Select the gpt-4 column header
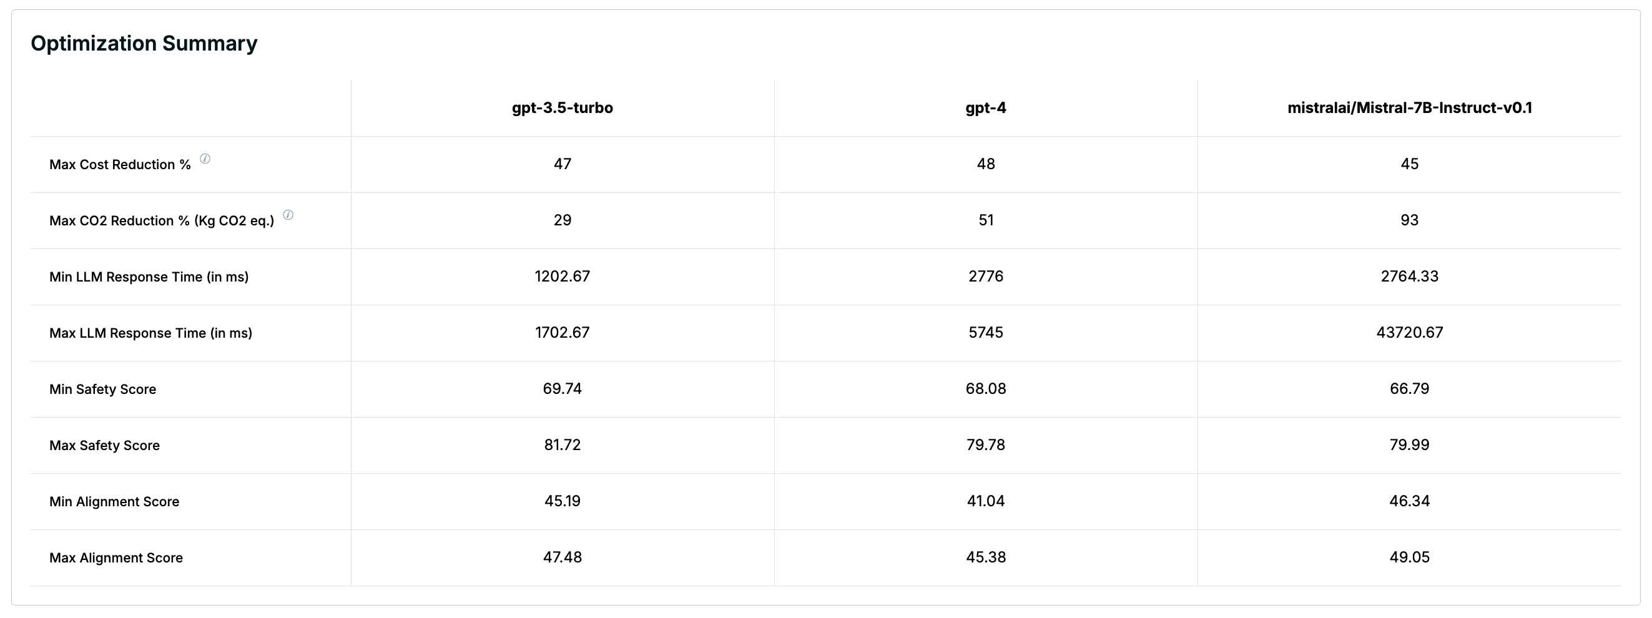1652x618 pixels. click(985, 108)
